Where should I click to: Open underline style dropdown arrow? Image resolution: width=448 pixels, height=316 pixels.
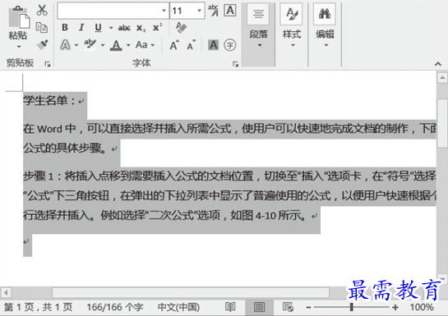point(111,28)
